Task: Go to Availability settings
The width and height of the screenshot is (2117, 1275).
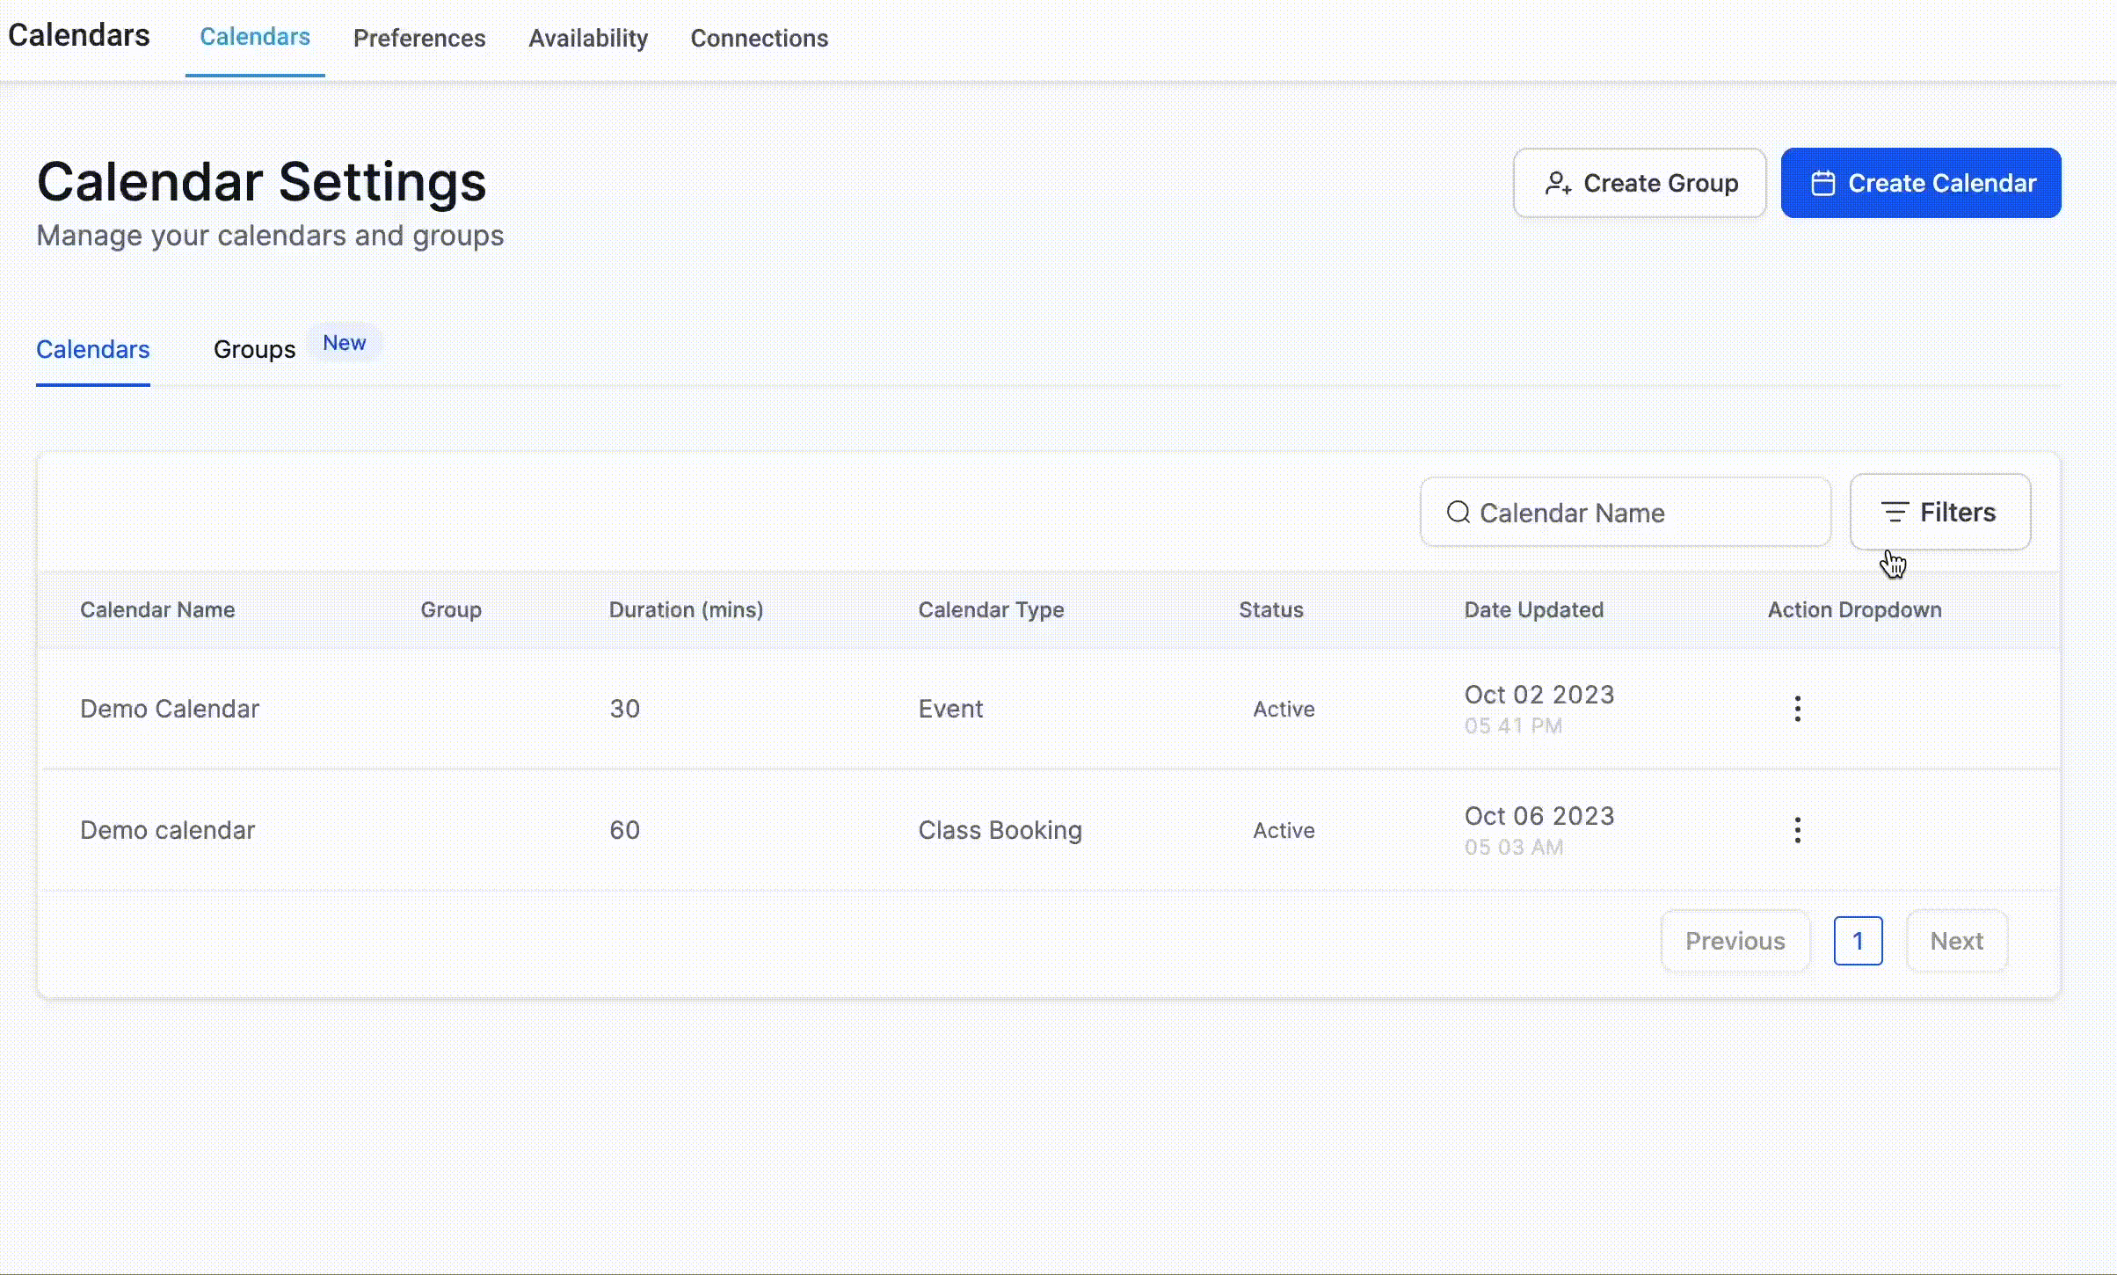Action: point(588,38)
